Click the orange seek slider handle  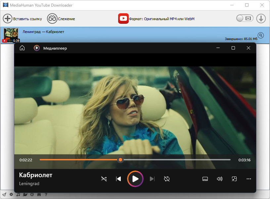pyautogui.click(x=120, y=160)
